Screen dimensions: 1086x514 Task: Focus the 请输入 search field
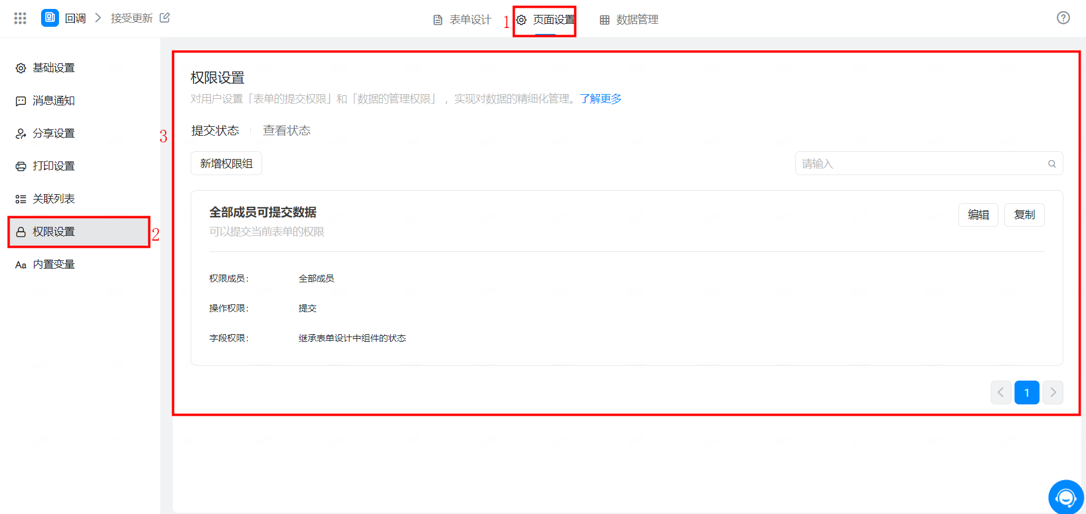pos(929,163)
